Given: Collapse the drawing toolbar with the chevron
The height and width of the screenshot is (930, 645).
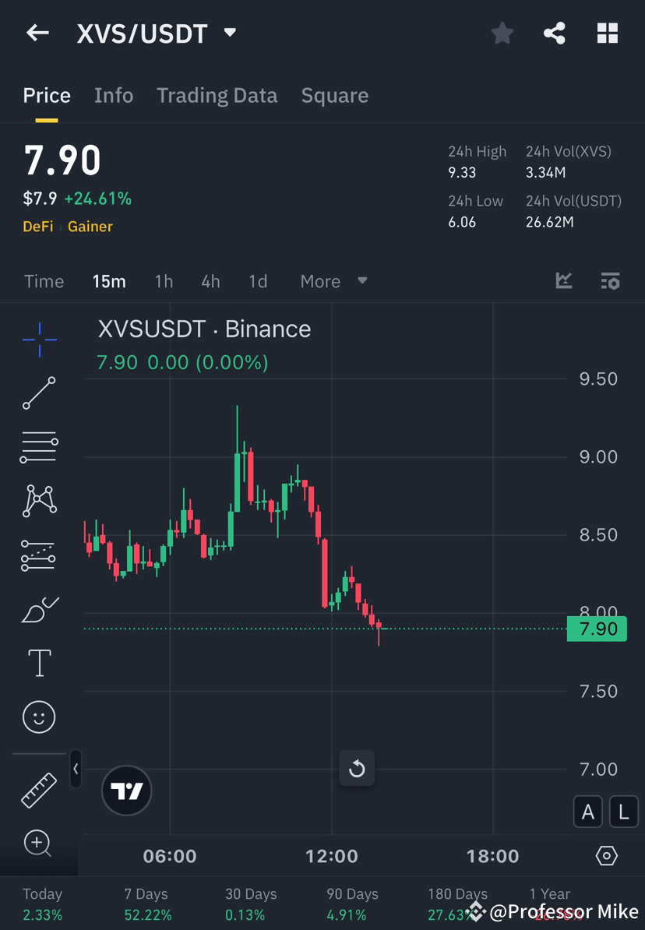Looking at the screenshot, I should (76, 770).
